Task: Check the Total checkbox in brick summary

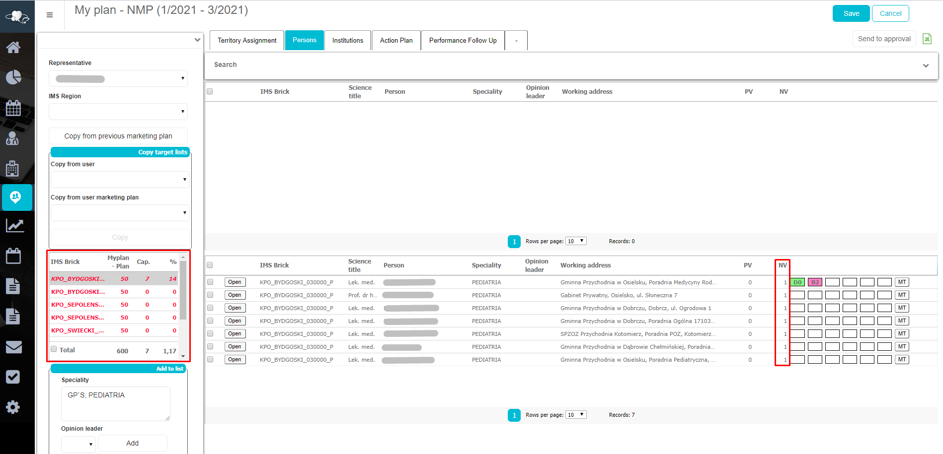Action: click(x=54, y=349)
